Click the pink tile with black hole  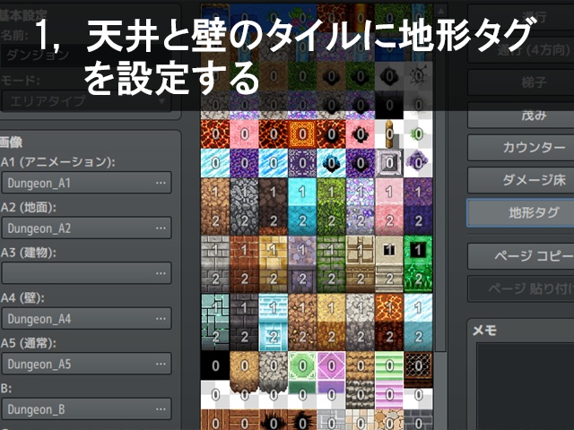click(x=361, y=134)
